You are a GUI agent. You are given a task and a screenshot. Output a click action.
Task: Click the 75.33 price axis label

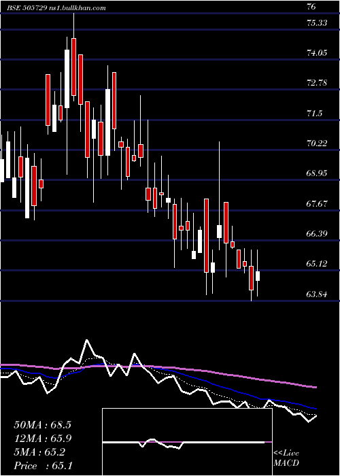point(317,22)
